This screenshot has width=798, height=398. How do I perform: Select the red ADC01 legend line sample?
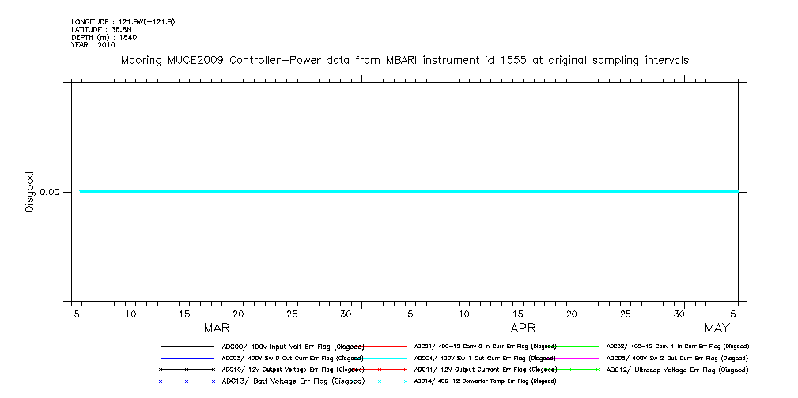click(388, 346)
